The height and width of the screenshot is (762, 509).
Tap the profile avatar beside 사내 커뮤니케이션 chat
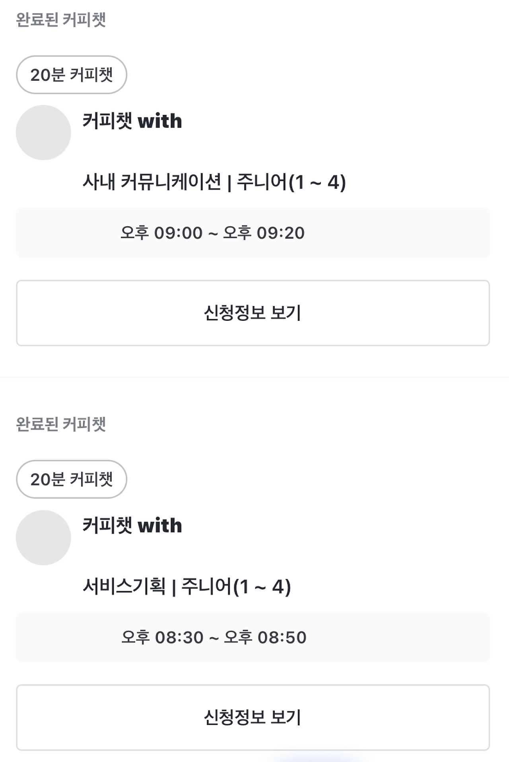coord(43,132)
